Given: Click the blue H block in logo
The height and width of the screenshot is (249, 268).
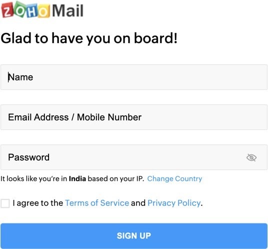Looking at the screenshot, I should coord(32,11).
